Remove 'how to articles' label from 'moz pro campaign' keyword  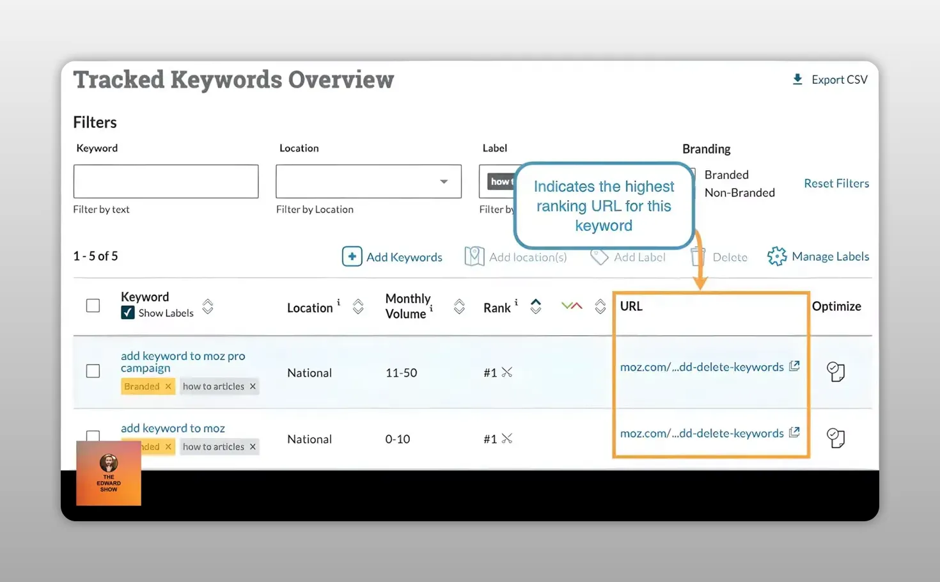tap(253, 386)
